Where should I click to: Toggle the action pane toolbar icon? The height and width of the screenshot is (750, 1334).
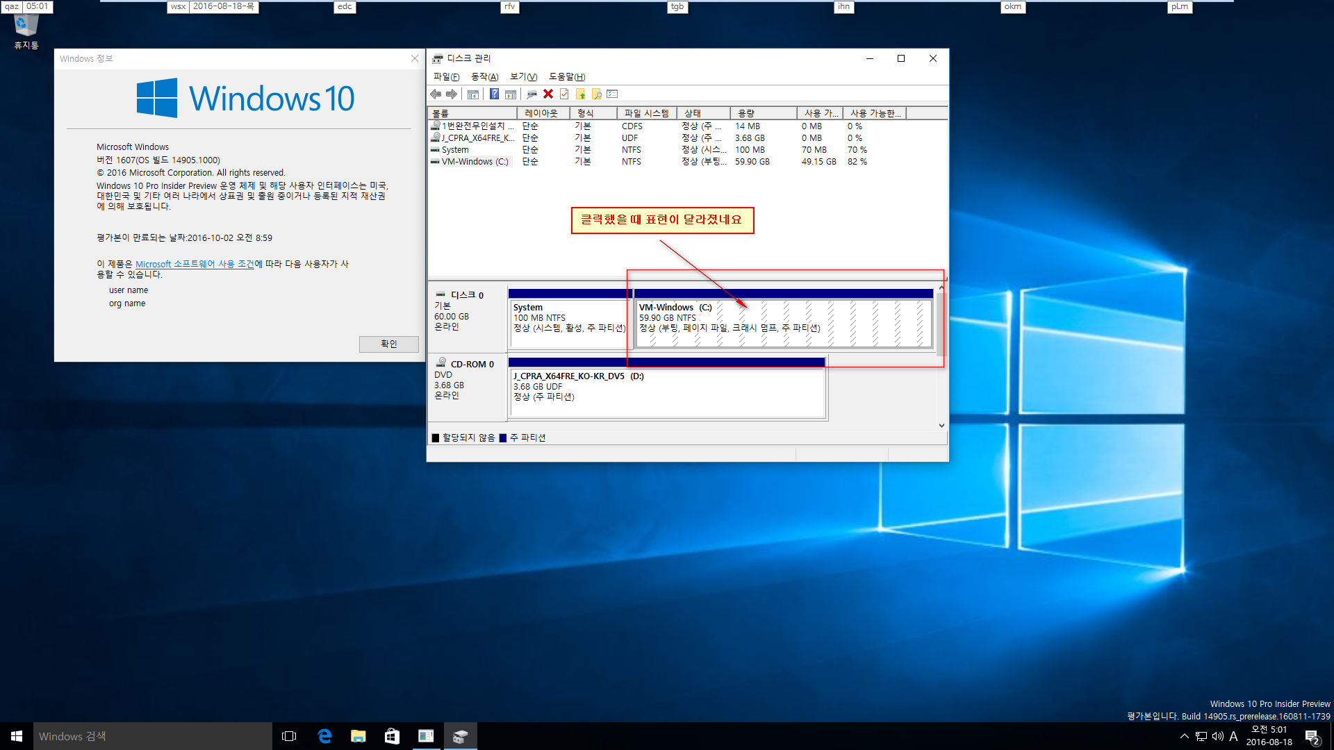[511, 94]
